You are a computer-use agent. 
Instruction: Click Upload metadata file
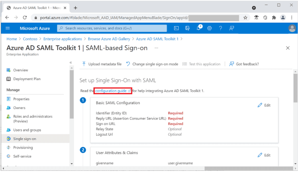[101, 64]
